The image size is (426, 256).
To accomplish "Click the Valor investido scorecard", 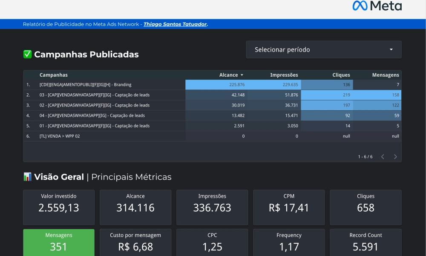I will 59,207.
